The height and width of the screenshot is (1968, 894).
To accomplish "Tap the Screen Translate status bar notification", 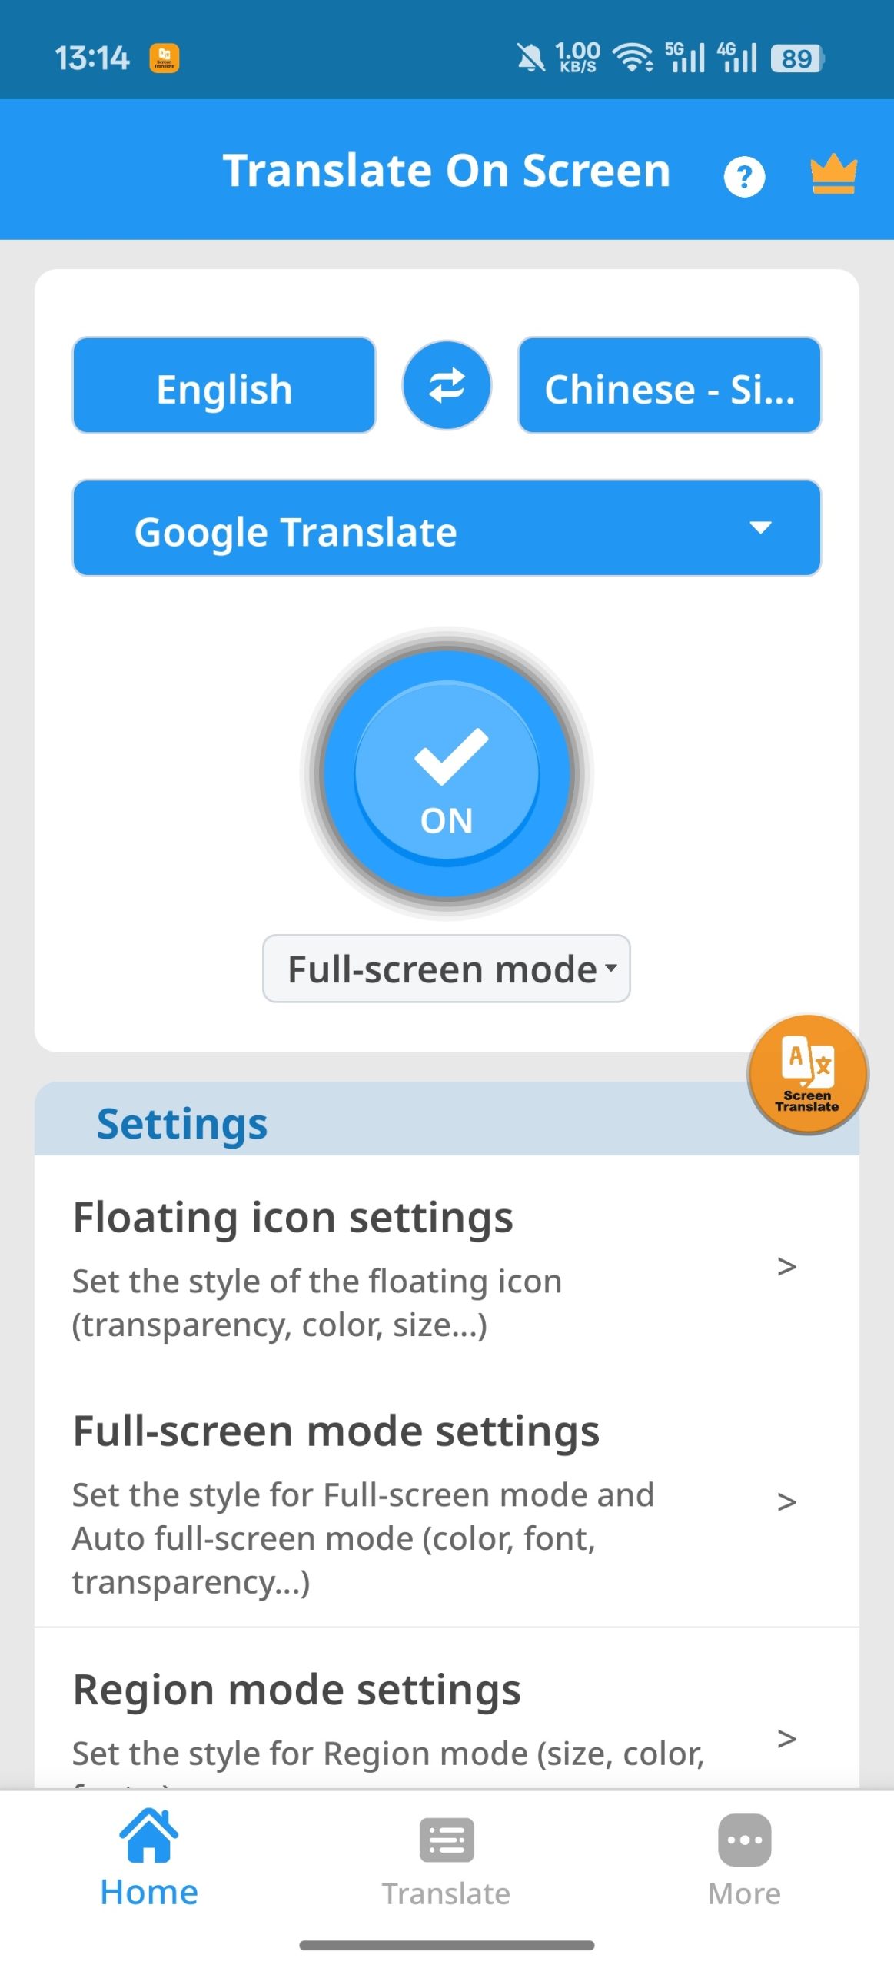I will coord(164,58).
